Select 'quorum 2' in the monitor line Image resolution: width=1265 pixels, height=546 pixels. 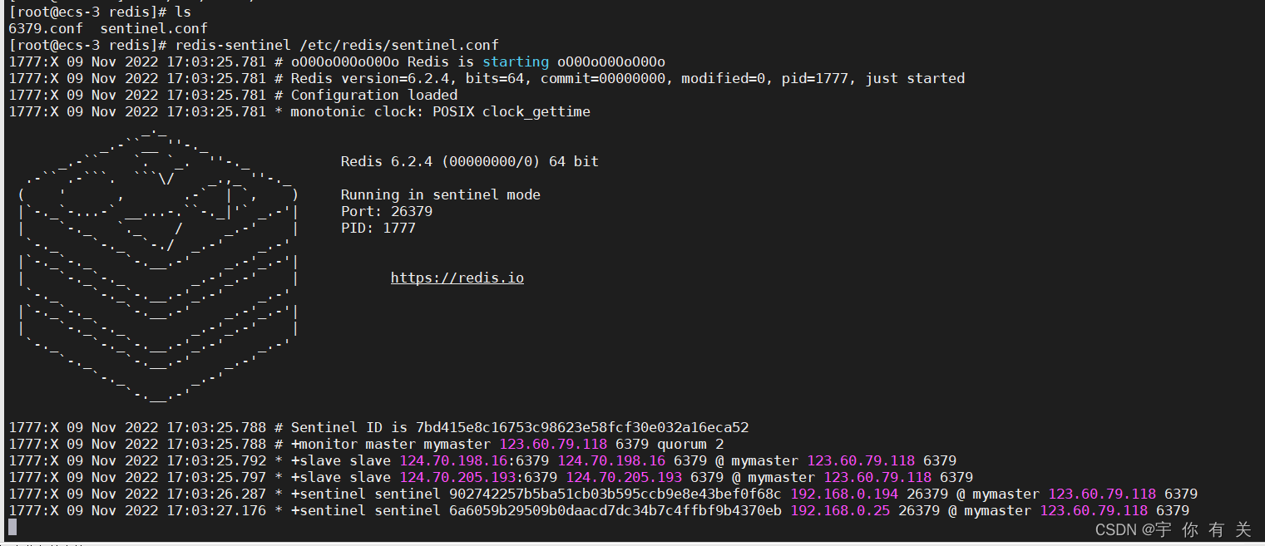click(x=690, y=444)
